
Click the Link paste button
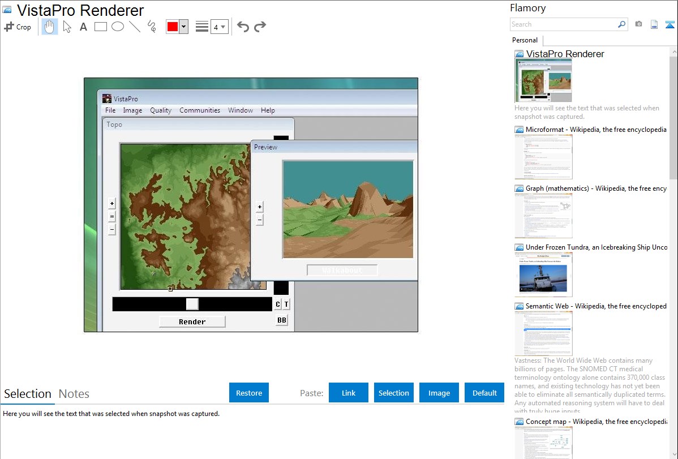349,393
